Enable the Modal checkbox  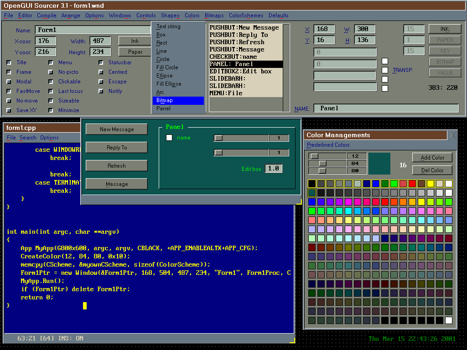pyautogui.click(x=9, y=82)
